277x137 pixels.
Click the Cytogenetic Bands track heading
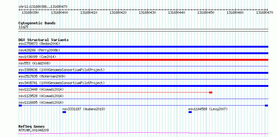pyautogui.click(x=37, y=23)
